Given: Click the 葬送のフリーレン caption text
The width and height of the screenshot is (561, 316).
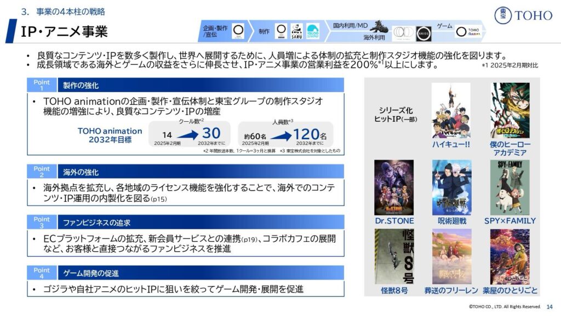Looking at the screenshot, I should pyautogui.click(x=451, y=291).
